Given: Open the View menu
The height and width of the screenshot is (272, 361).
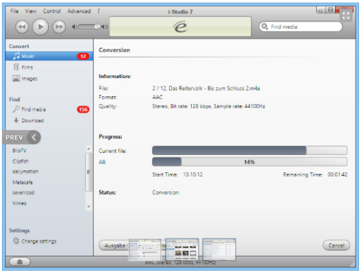Looking at the screenshot, I should click(31, 11).
